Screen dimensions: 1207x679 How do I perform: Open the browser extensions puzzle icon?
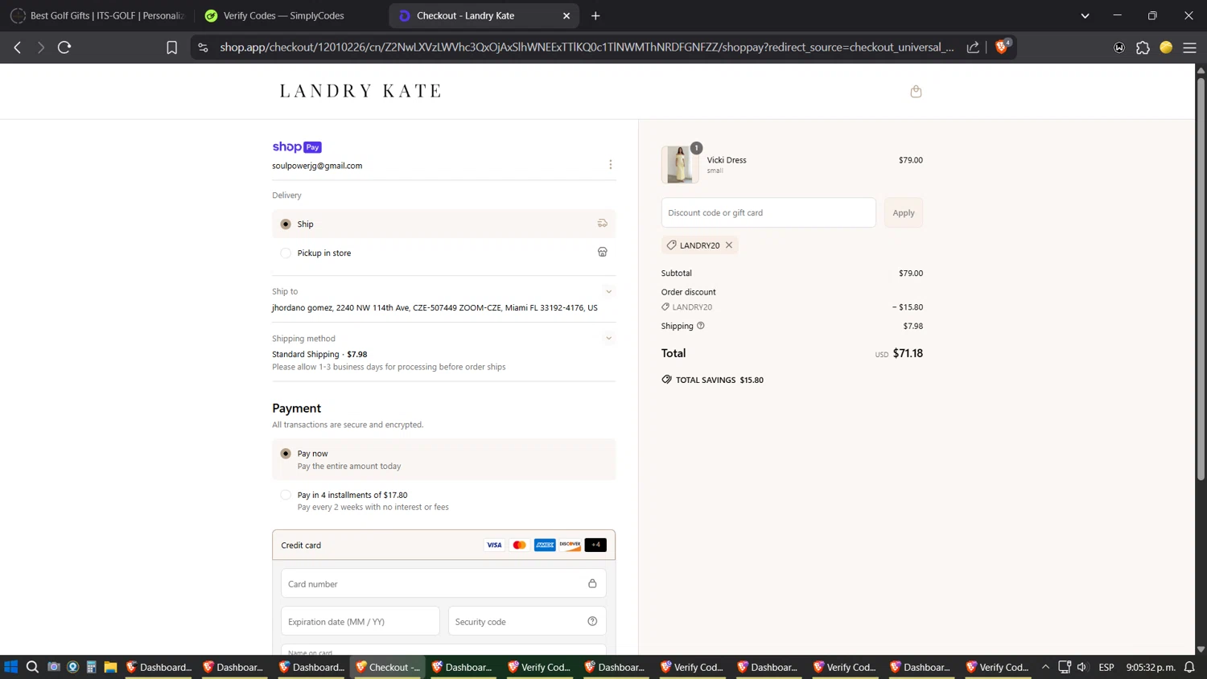pos(1143,47)
